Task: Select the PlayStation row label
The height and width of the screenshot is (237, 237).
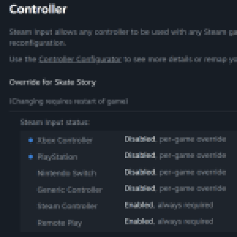Action: click(x=57, y=157)
